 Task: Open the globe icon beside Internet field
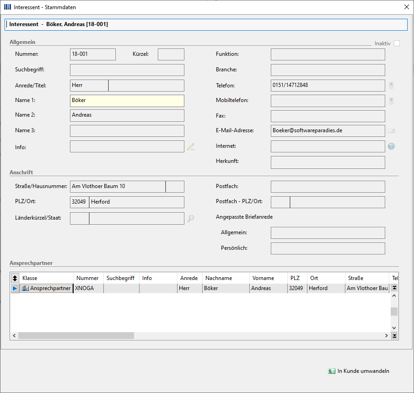coord(391,146)
